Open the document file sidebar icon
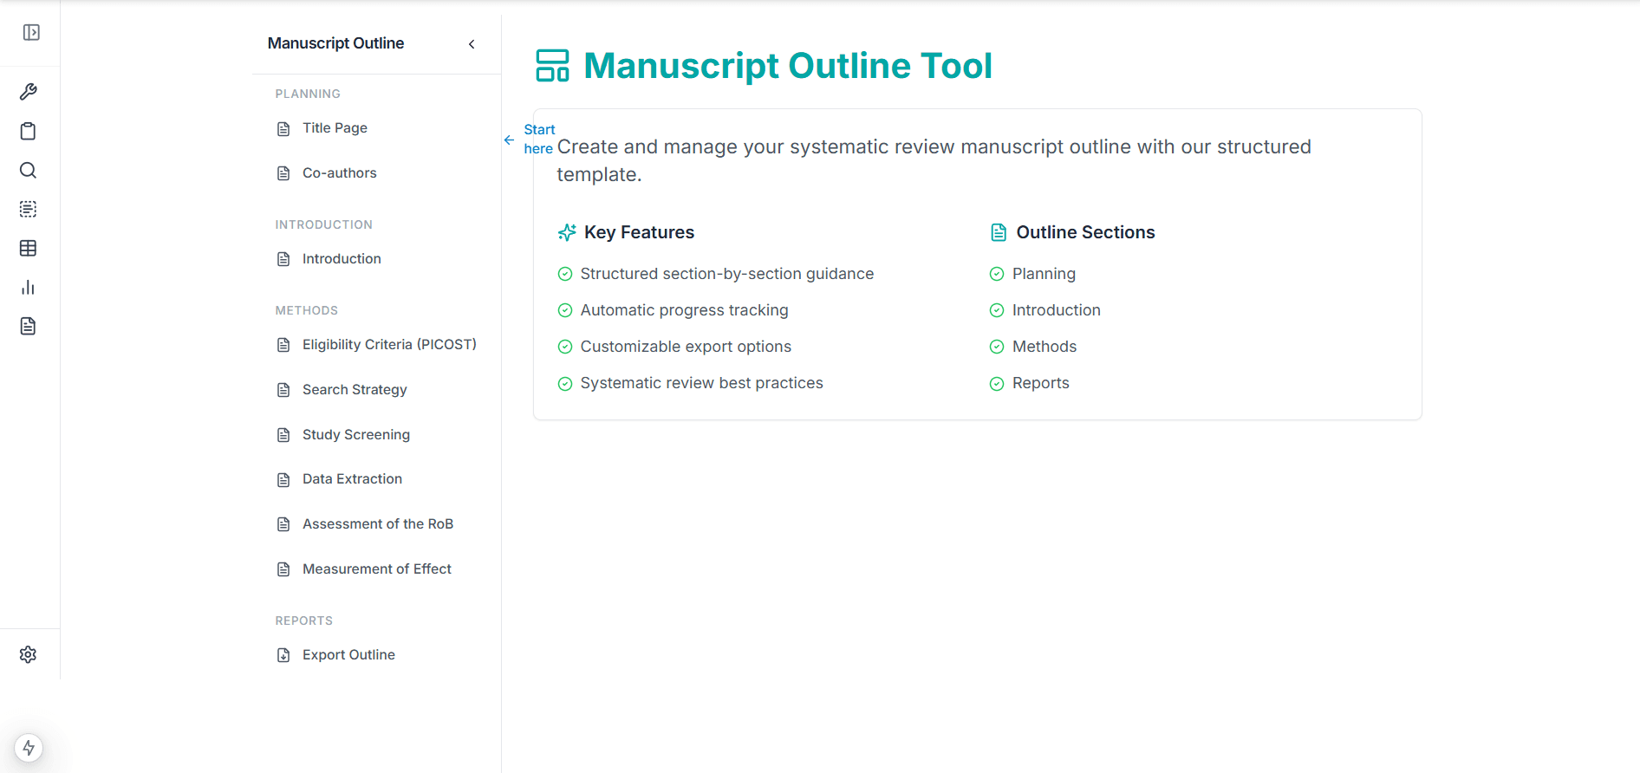Viewport: 1640px width, 773px height. tap(29, 326)
